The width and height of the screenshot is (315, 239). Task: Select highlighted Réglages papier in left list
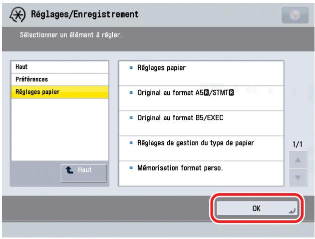click(60, 92)
